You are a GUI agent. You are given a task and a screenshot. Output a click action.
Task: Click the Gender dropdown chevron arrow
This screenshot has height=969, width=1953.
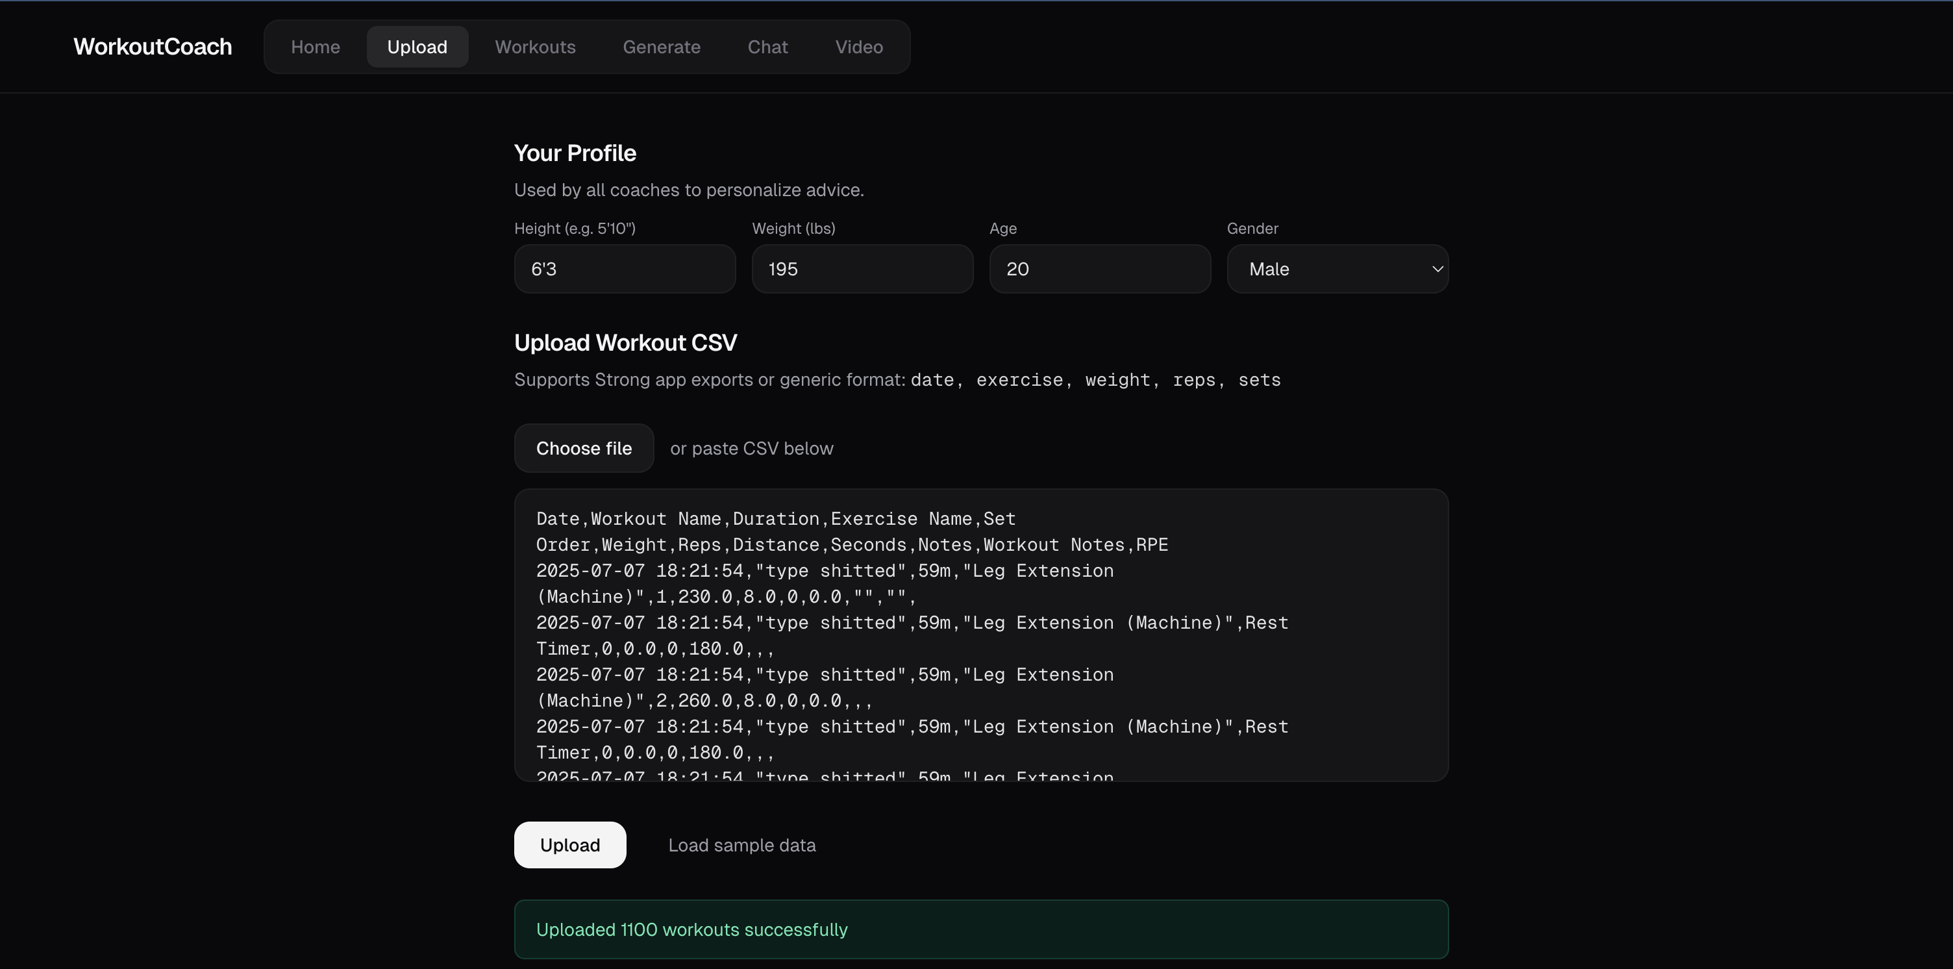click(x=1437, y=269)
